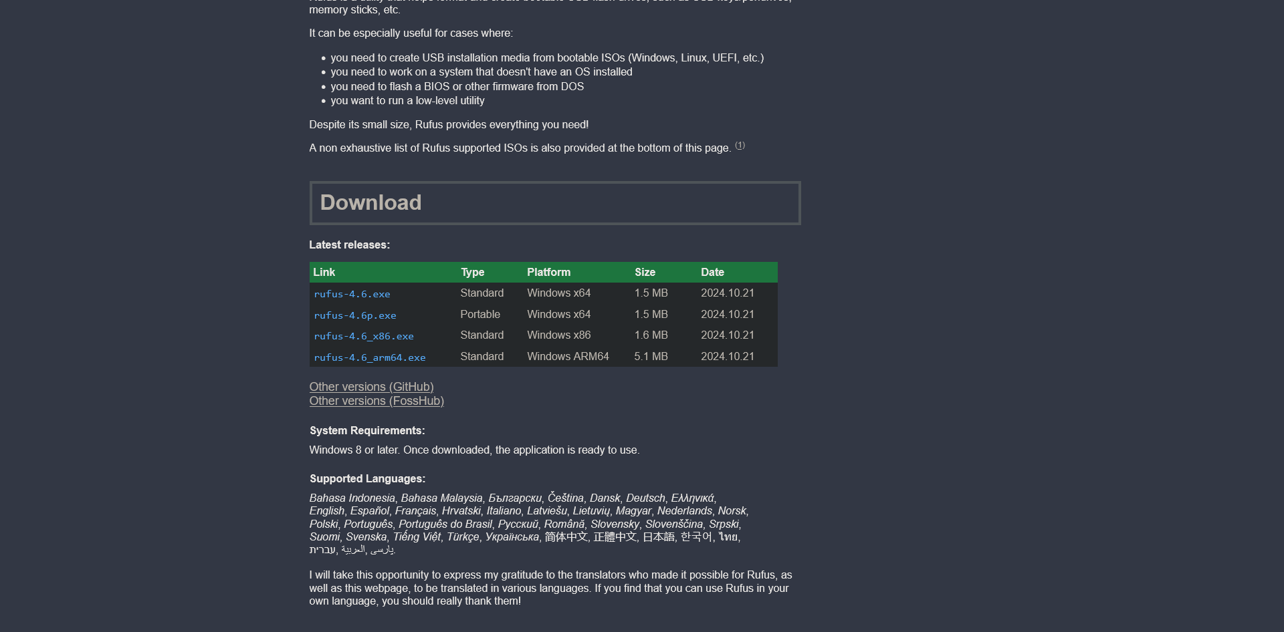Viewport: 1284px width, 632px height.
Task: Click '한국어' in the supported languages list
Action: coord(696,536)
